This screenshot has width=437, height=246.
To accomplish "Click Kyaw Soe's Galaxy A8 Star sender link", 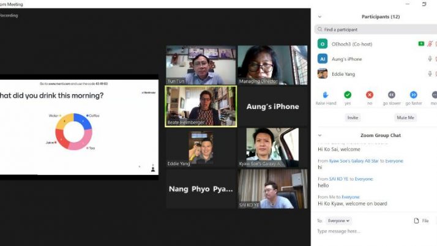I will point(354,161).
